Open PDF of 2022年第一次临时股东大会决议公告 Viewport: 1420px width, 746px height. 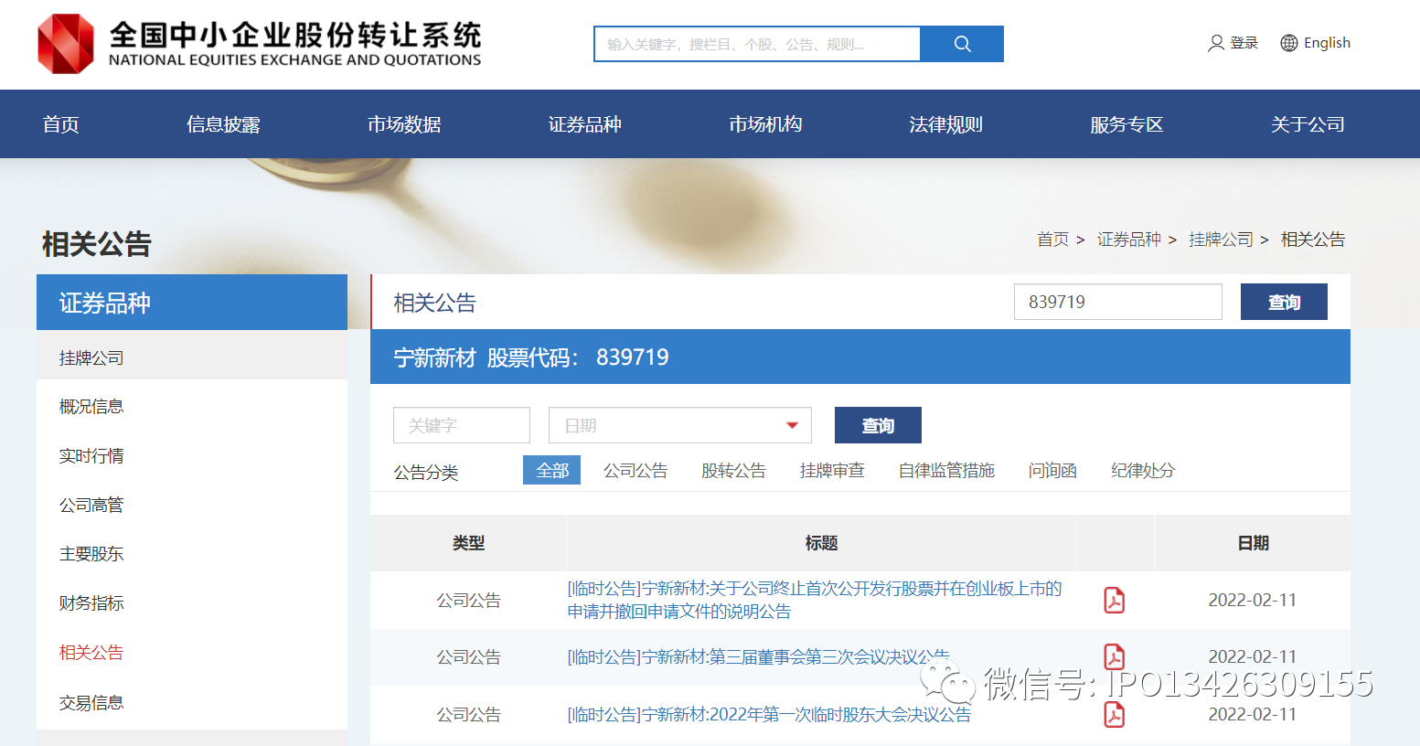[1114, 714]
